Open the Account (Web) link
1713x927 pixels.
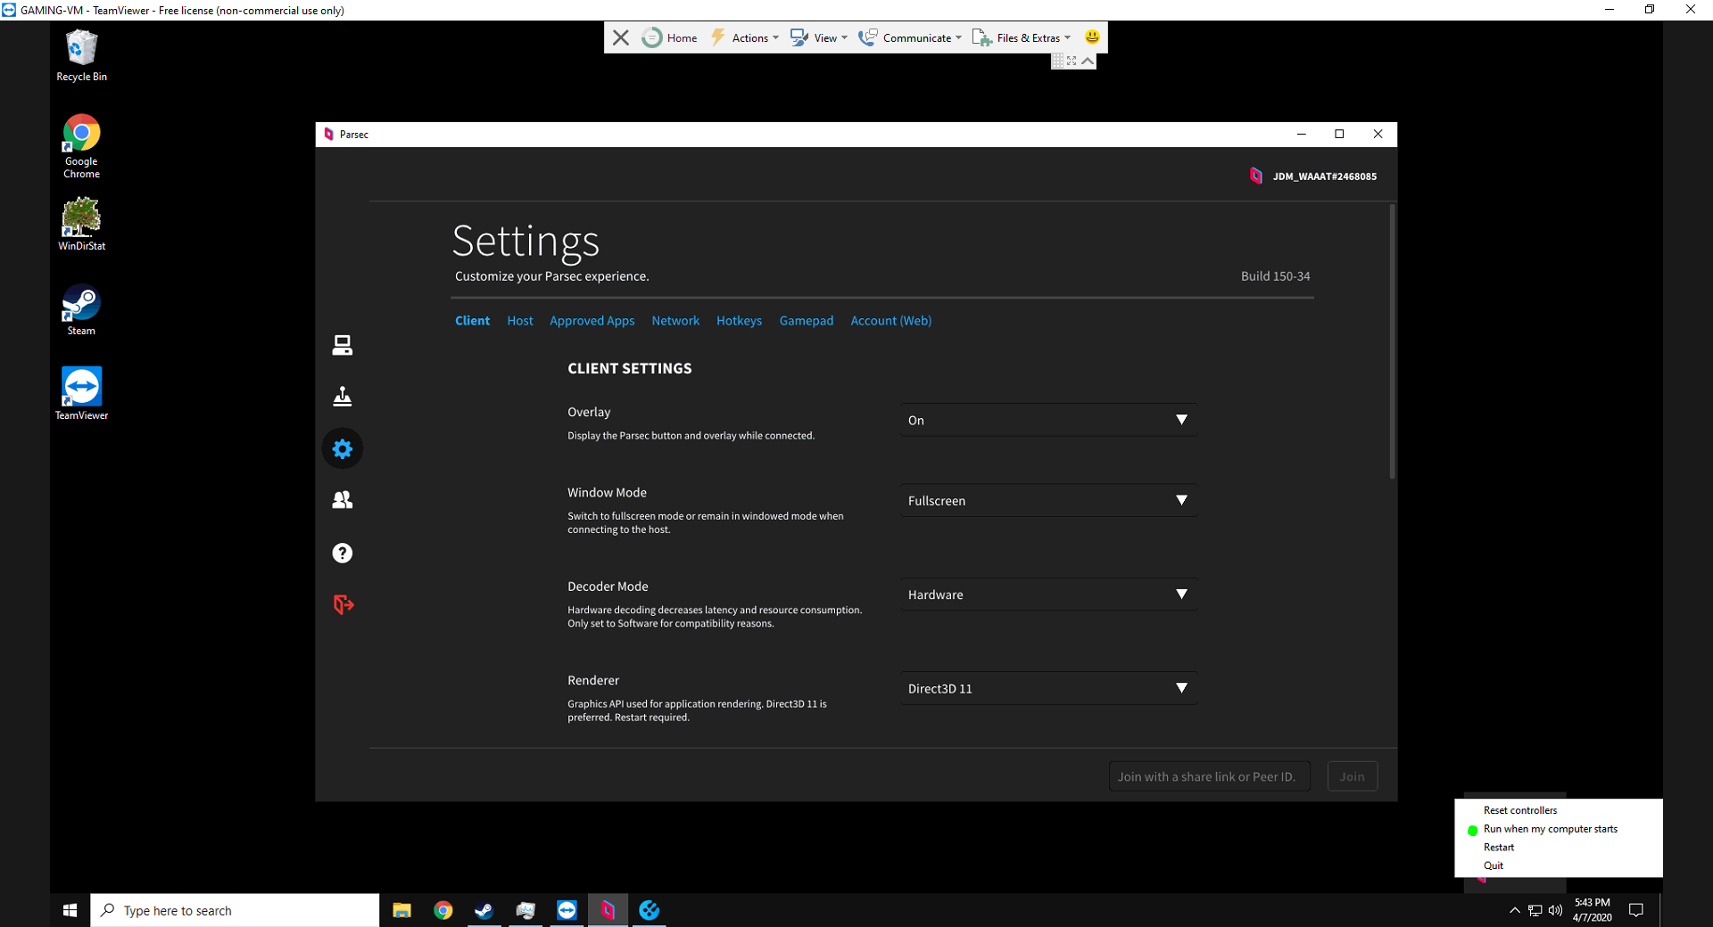point(890,320)
